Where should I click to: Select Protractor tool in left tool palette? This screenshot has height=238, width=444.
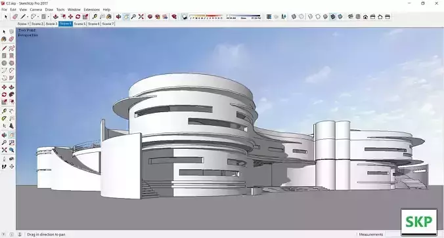pos(4,119)
